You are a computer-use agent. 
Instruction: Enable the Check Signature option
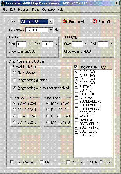[12, 162]
